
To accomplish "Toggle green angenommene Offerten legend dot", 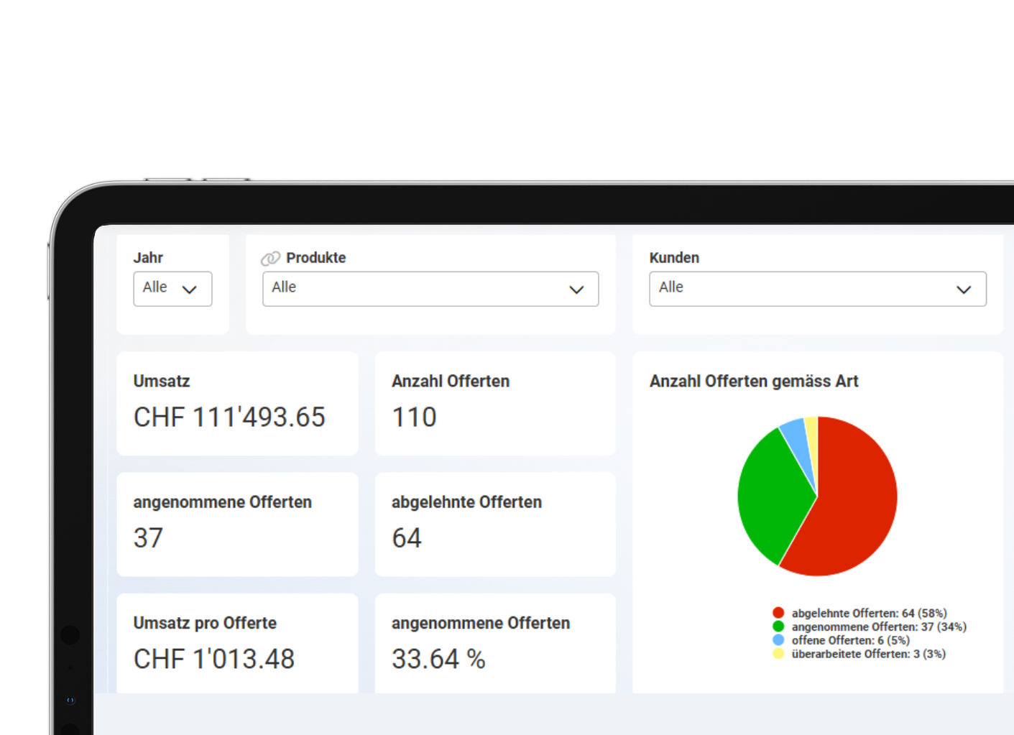I will (x=778, y=627).
